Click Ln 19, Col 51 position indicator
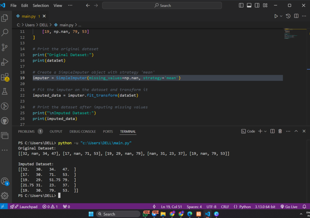 pos(171,206)
